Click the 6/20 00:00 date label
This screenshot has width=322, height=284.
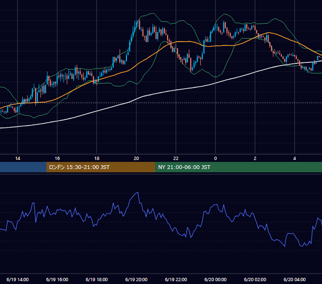point(215,279)
